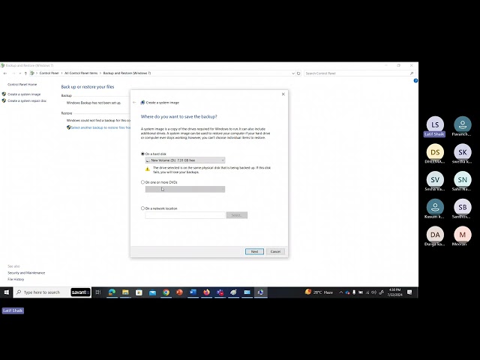480x360 pixels.
Task: Open Microsoft Word from the taskbar
Action: (x=193, y=292)
